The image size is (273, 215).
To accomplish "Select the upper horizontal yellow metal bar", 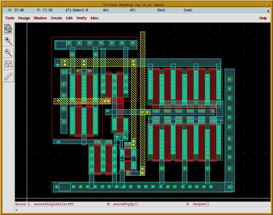I will pos(98,63).
